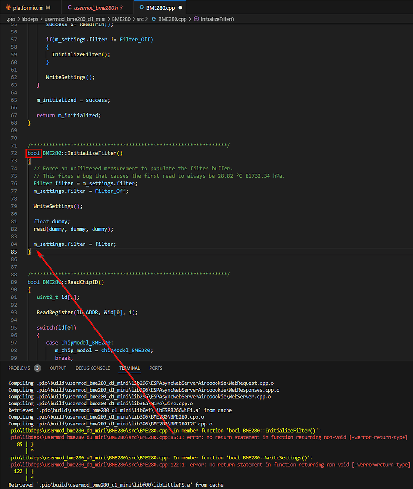Open the BME280.cpp:85:1 error link in terminal
This screenshot has width=413, height=489.
click(x=96, y=437)
